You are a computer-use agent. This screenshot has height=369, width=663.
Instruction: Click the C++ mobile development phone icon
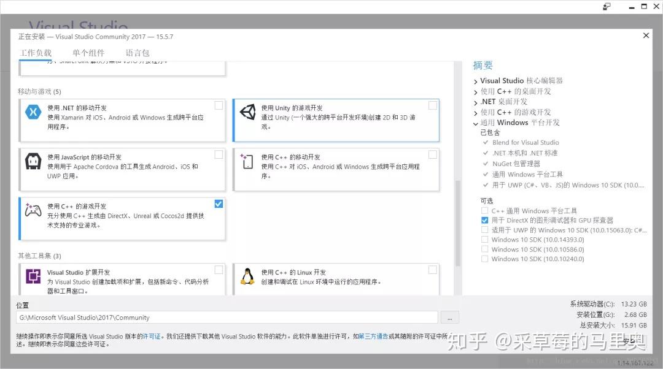click(x=247, y=161)
